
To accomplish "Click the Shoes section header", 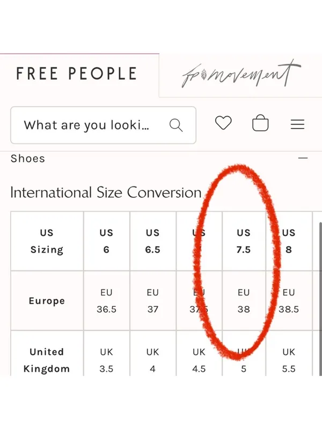I will point(28,159).
